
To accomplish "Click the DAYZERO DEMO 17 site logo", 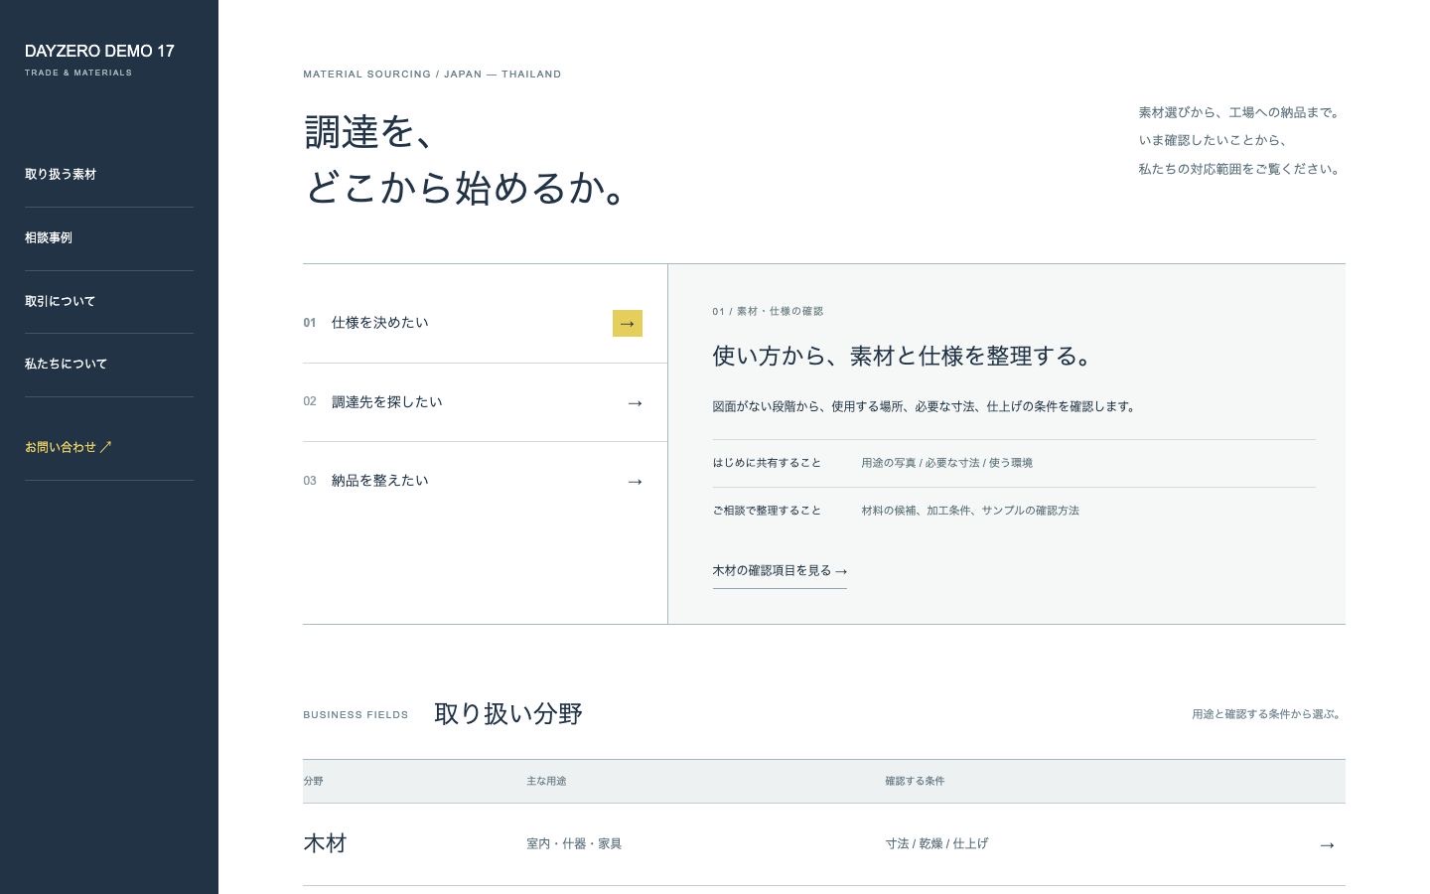I will click(x=99, y=59).
